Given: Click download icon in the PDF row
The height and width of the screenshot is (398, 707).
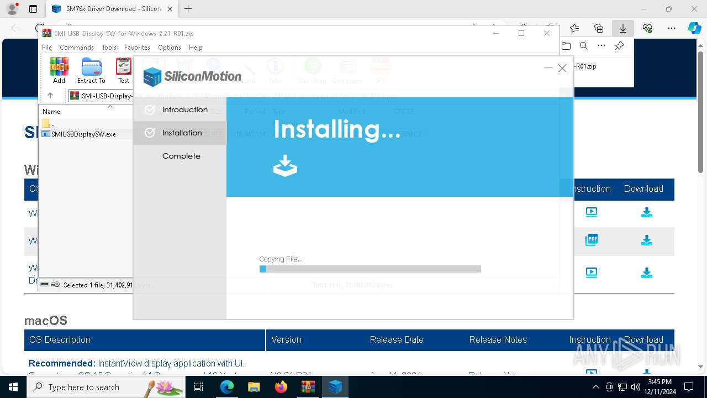Looking at the screenshot, I should tap(647, 240).
